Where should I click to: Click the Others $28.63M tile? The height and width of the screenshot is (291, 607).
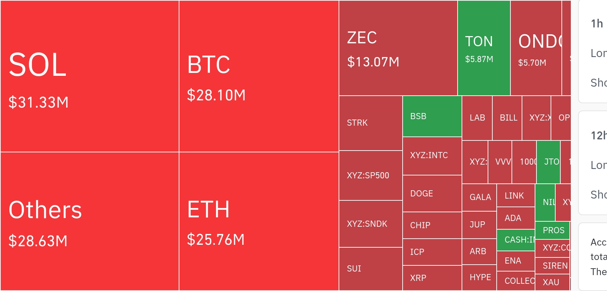(x=90, y=221)
